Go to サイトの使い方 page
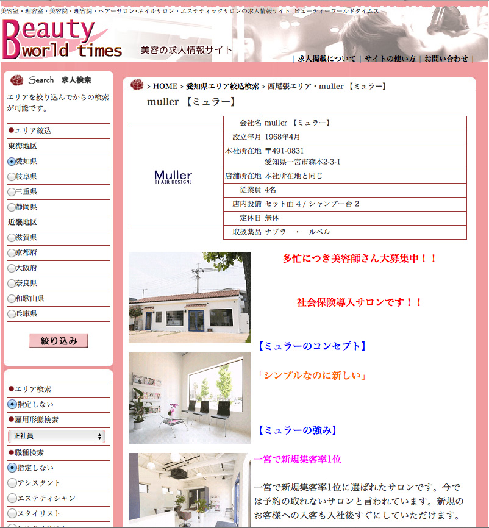 [390, 59]
